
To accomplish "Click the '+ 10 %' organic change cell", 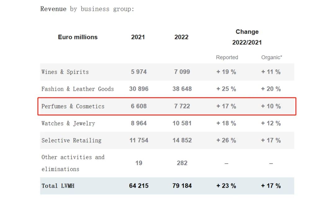I will [271, 106].
